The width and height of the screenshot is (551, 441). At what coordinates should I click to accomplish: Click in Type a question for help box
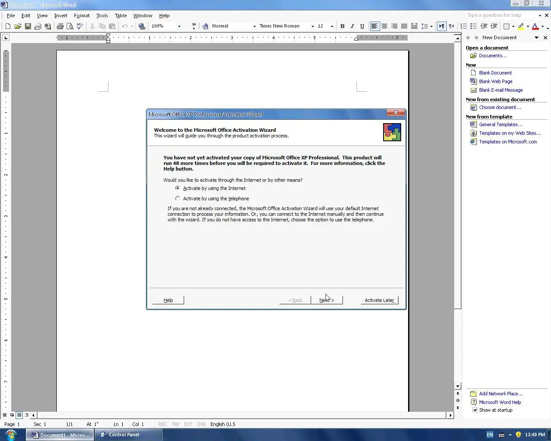point(501,16)
